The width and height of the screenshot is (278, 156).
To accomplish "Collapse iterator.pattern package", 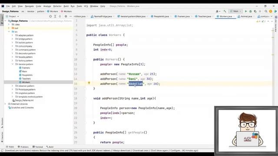I will click(x=13, y=64).
